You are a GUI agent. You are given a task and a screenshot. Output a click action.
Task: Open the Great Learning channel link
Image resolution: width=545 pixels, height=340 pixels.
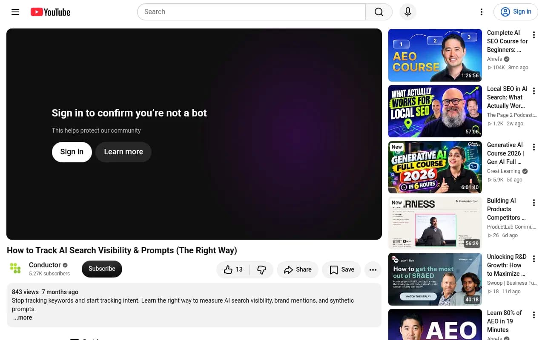[x=504, y=171]
